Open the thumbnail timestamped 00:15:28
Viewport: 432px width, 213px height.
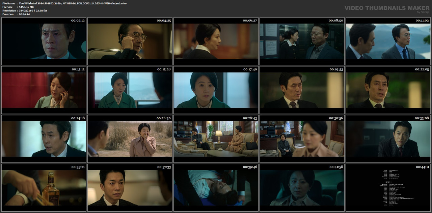coord(130,90)
